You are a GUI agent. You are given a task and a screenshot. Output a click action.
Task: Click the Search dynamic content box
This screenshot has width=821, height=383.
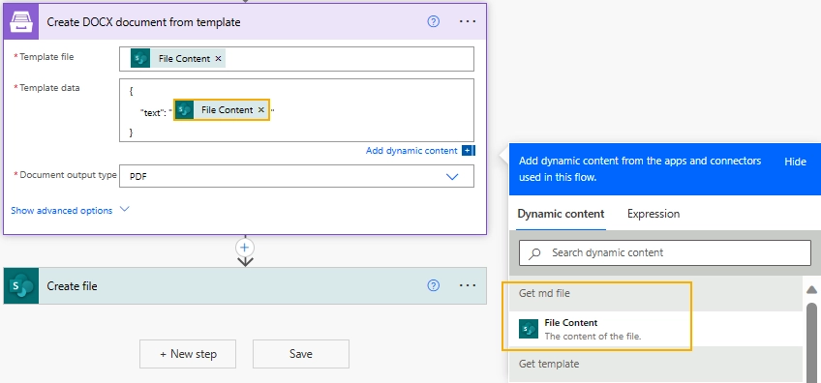(x=665, y=252)
